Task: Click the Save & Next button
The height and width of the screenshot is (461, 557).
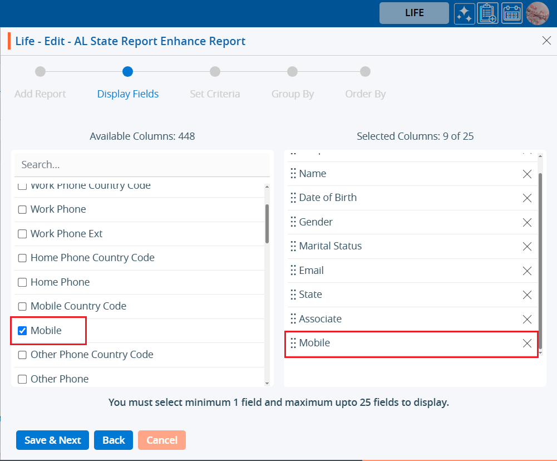Action: coord(53,440)
